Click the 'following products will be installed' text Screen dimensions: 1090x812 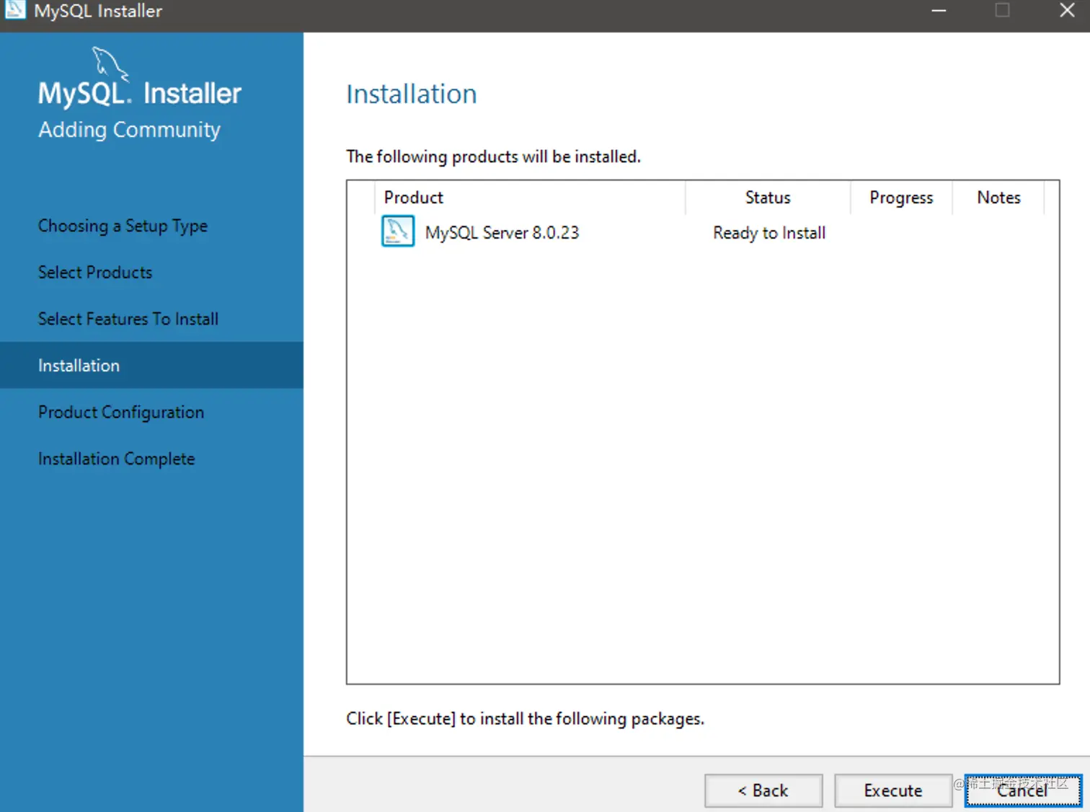(493, 156)
